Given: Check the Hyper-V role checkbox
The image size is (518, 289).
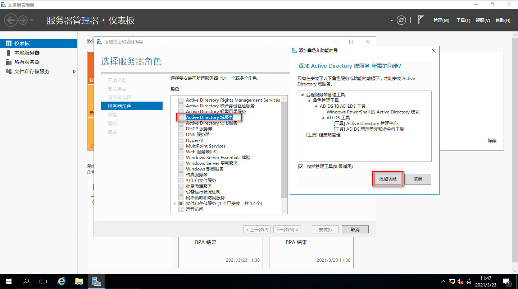Looking at the screenshot, I should coord(181,140).
